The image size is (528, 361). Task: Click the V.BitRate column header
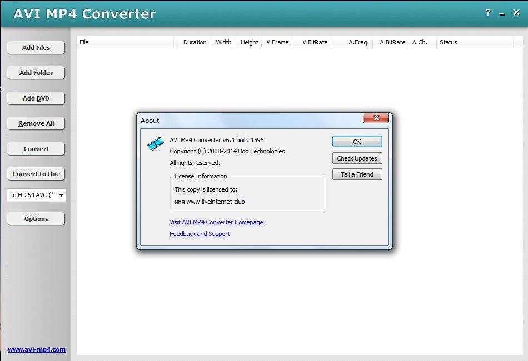pyautogui.click(x=312, y=42)
